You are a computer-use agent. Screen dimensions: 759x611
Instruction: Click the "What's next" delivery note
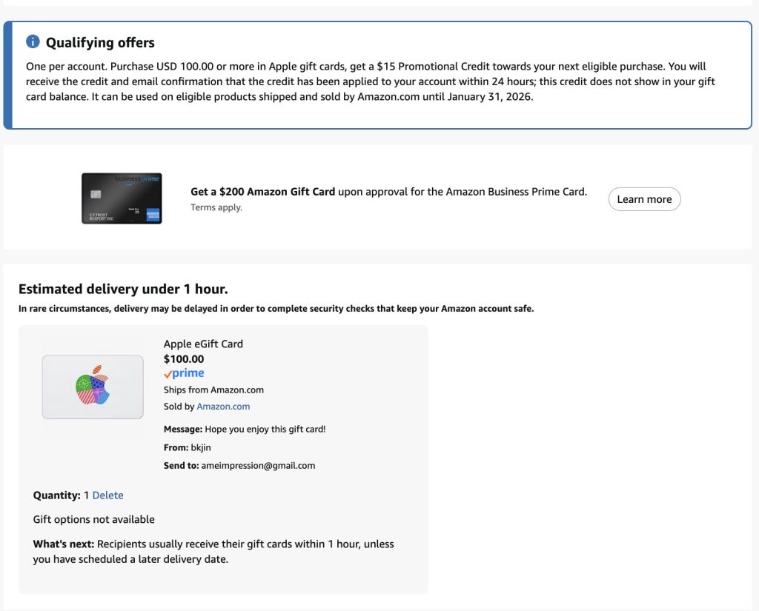pos(213,551)
